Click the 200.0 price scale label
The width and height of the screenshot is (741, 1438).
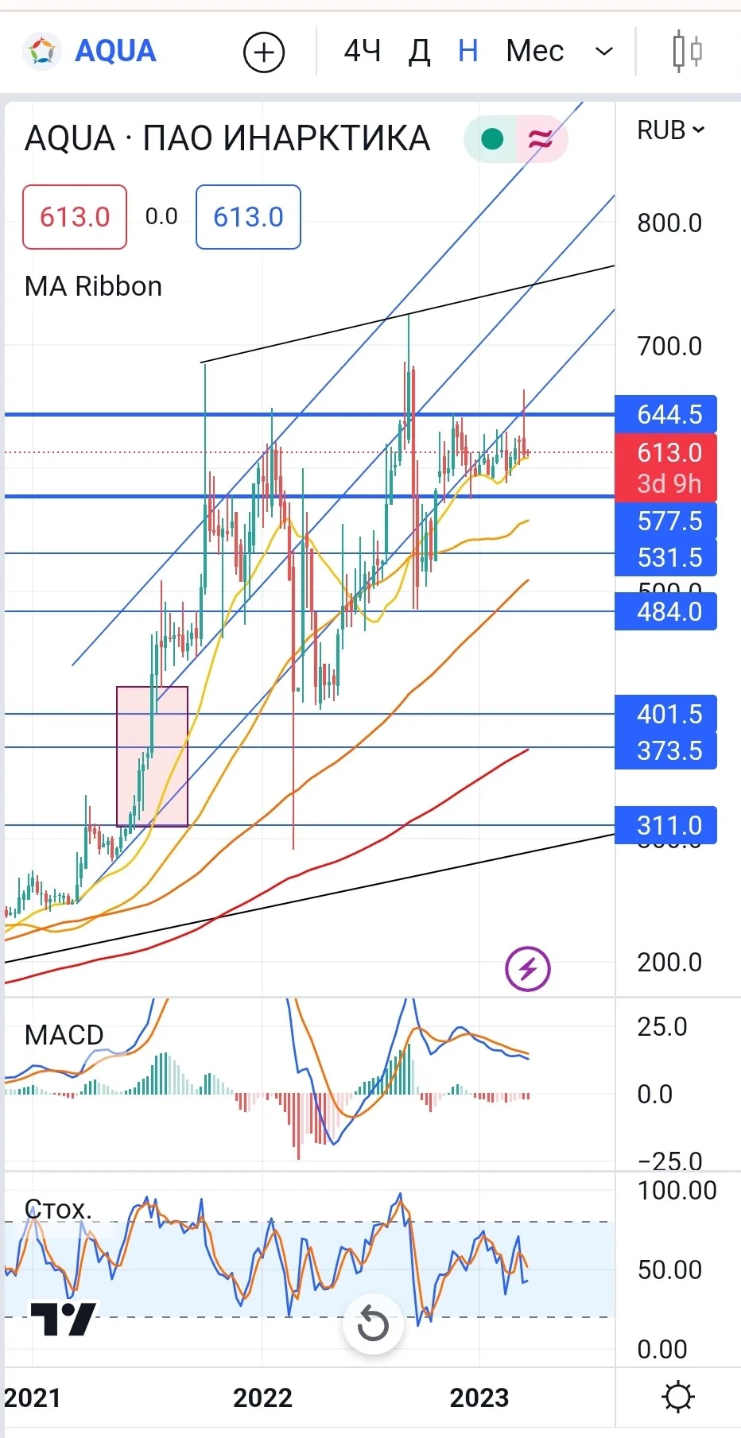669,962
